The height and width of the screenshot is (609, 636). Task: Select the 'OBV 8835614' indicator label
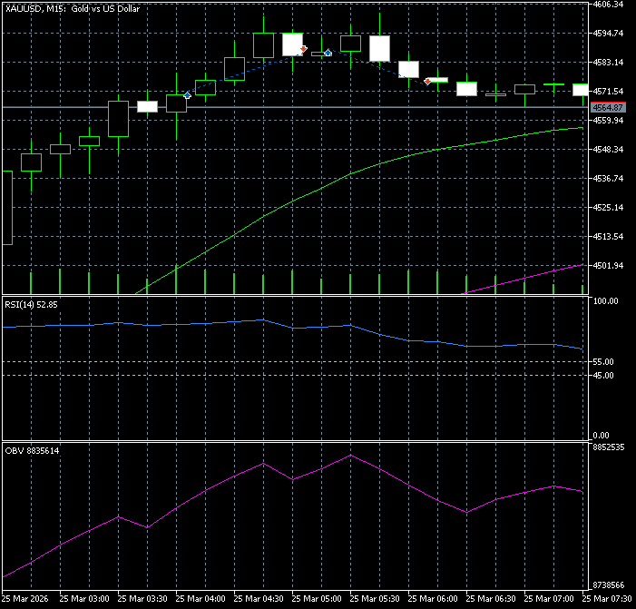pos(32,451)
